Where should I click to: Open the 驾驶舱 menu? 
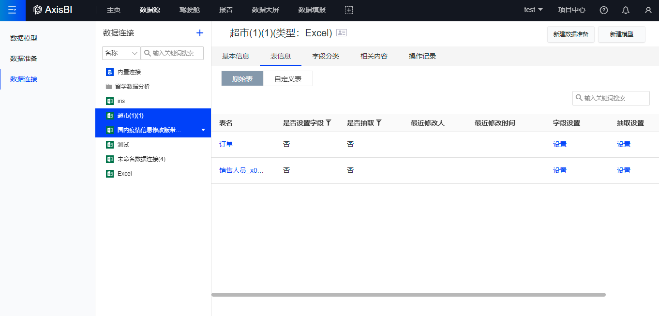point(190,10)
